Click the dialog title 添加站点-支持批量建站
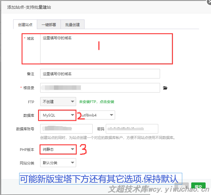 (29, 7)
